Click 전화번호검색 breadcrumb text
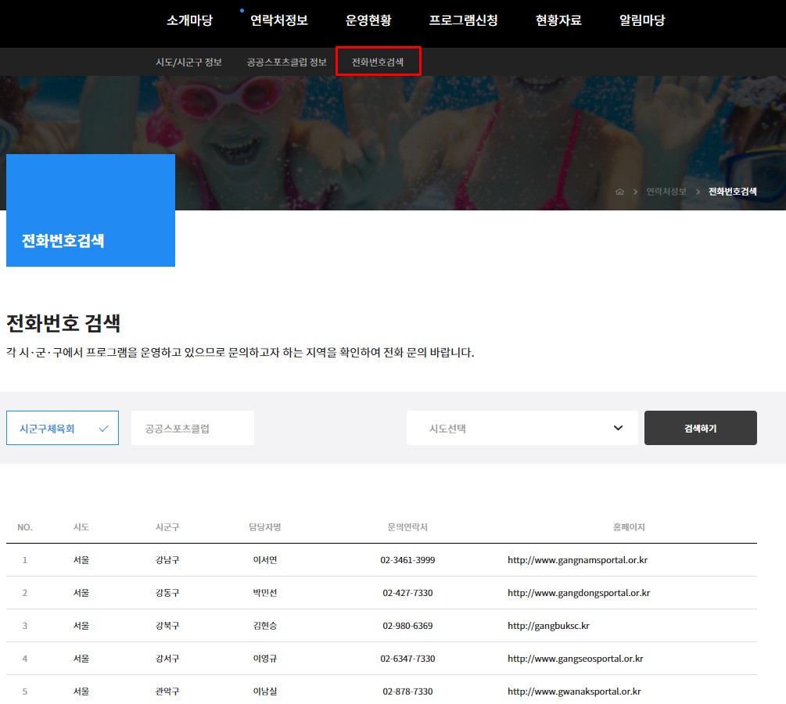 pyautogui.click(x=732, y=192)
